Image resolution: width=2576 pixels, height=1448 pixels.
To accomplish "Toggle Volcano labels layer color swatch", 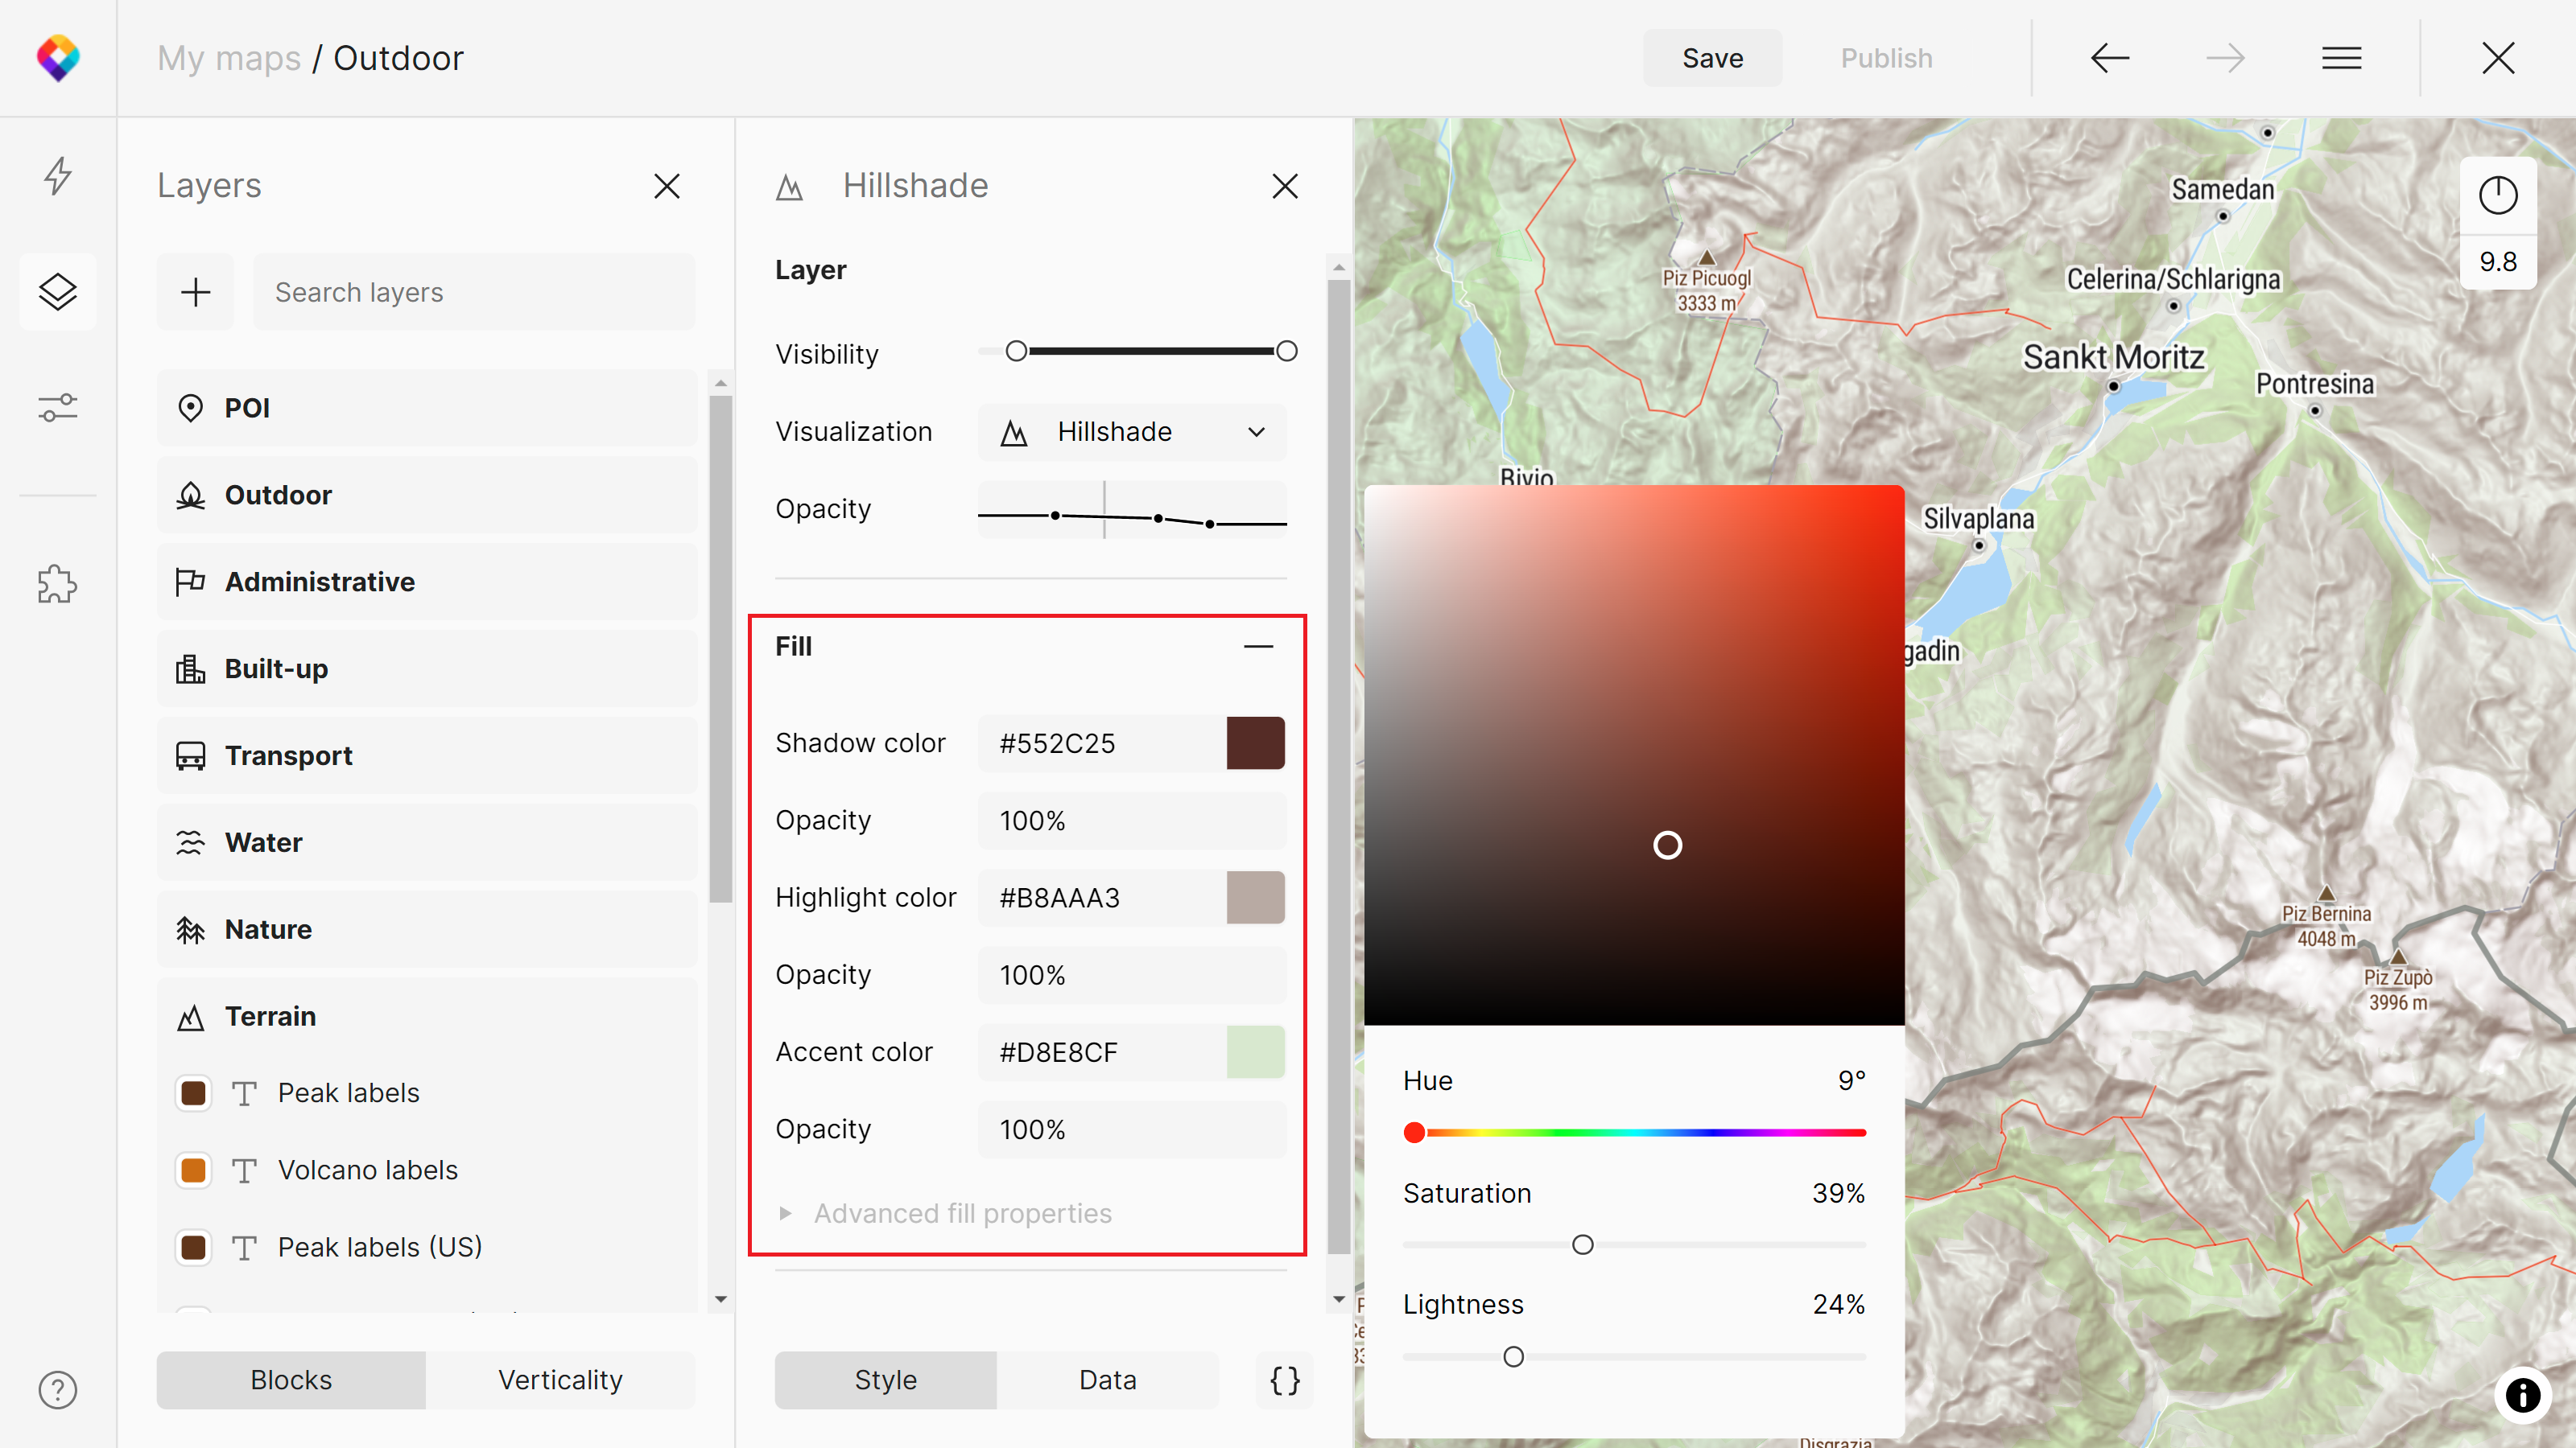I will pyautogui.click(x=194, y=1170).
